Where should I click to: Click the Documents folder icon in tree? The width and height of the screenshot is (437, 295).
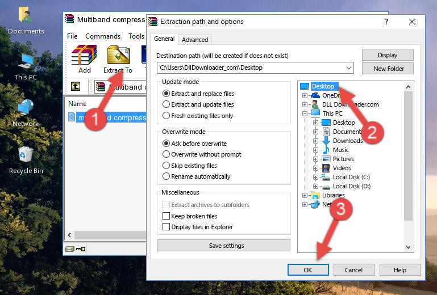point(326,132)
